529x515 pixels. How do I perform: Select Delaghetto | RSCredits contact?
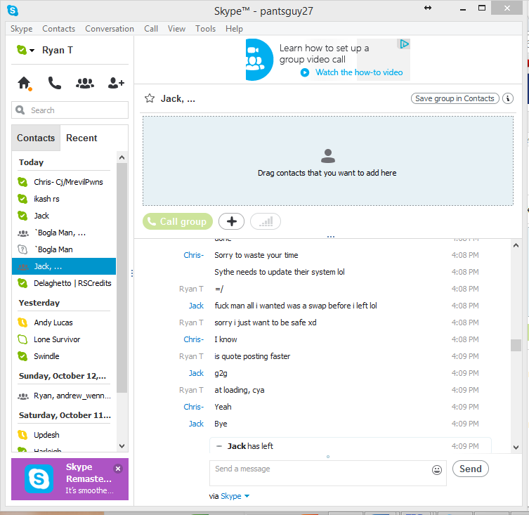[64, 283]
